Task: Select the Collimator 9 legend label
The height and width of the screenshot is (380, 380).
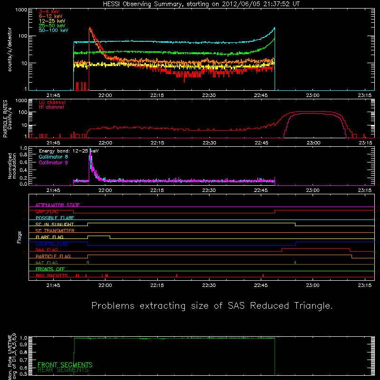Action: pos(53,162)
